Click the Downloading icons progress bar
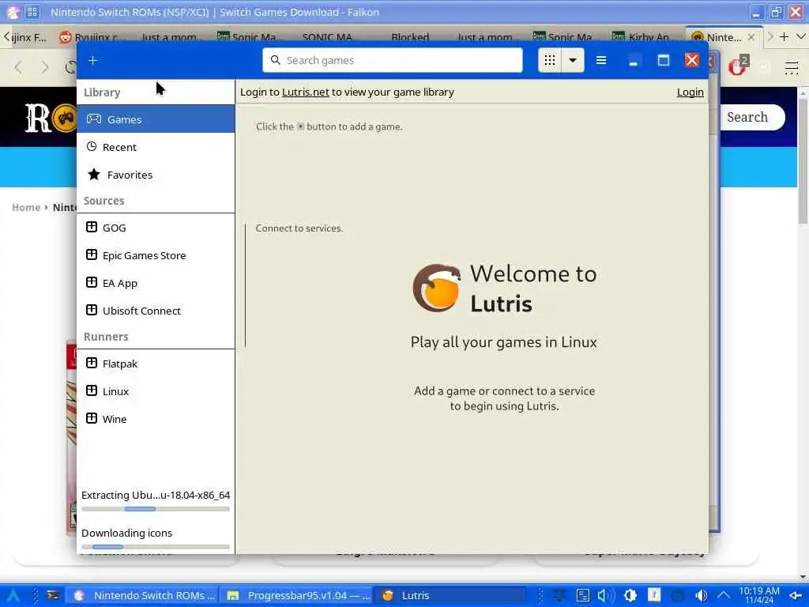809x607 pixels. click(156, 547)
